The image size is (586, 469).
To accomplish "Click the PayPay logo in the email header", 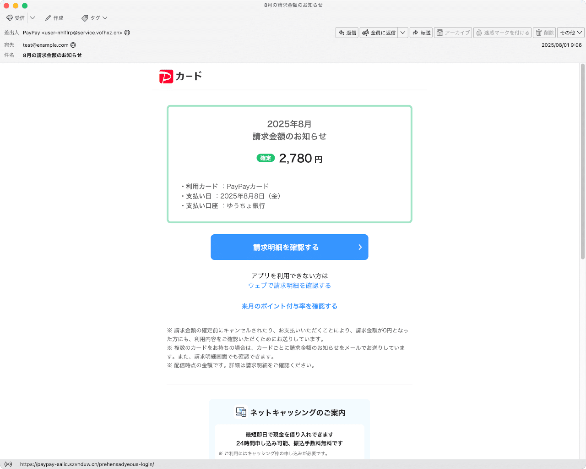I will click(165, 76).
